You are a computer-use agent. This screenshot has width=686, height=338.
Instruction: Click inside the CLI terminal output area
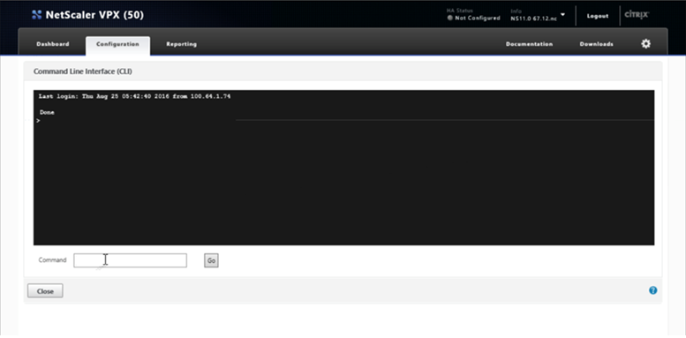pyautogui.click(x=343, y=168)
